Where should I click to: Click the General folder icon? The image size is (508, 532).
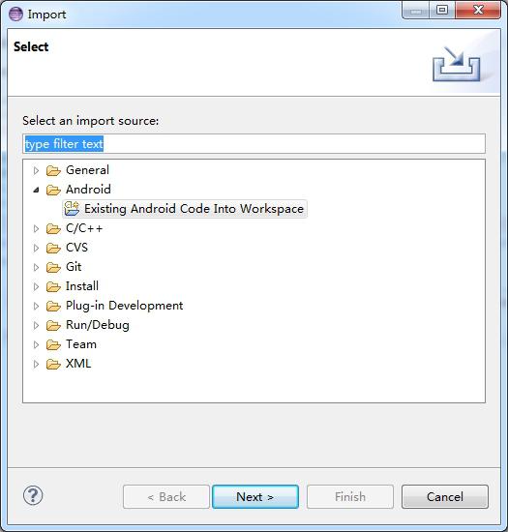[x=53, y=170]
